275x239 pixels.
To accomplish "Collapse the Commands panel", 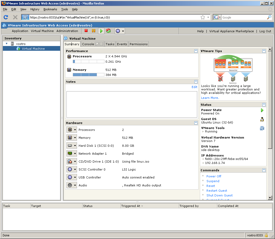I will point(264,170).
